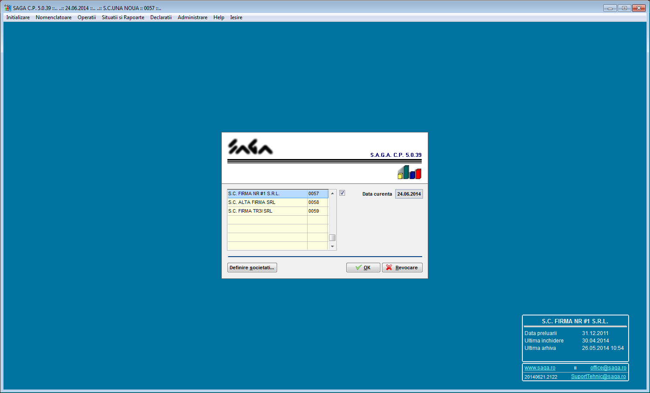Confirm with the OK button

(x=363, y=268)
